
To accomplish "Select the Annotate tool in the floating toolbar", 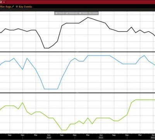I will [72, 13].
